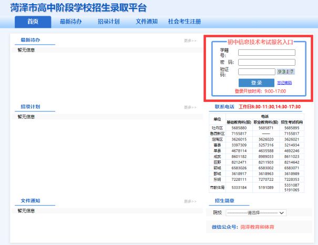
Task: Click phone number 8989033
Action: 266,157
